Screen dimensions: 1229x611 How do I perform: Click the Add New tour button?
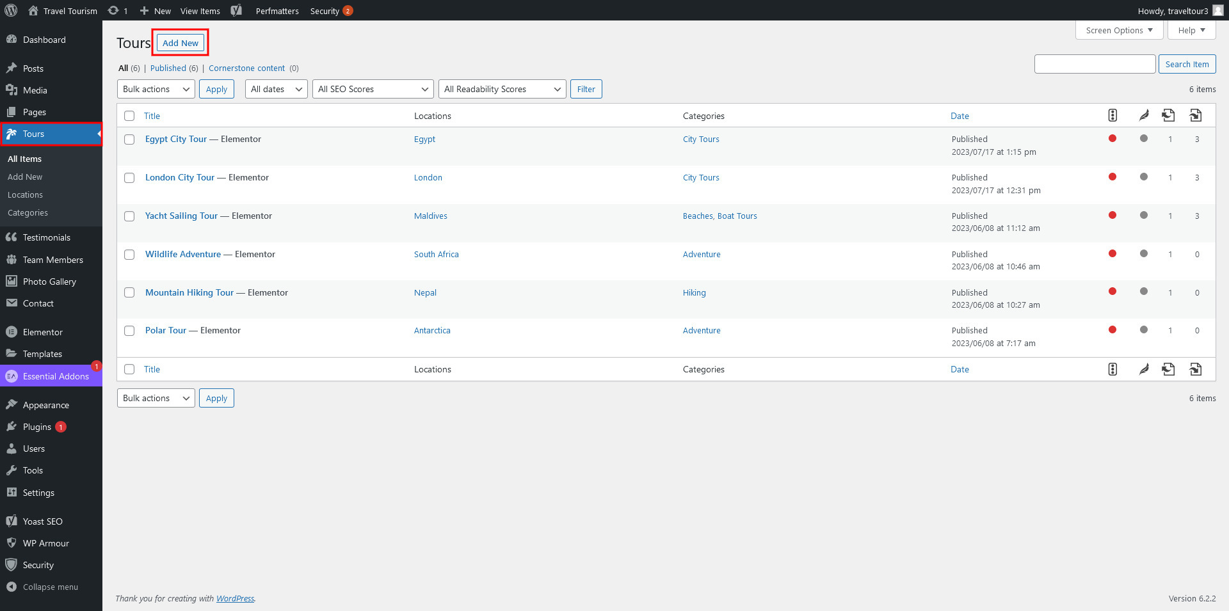[x=181, y=43]
